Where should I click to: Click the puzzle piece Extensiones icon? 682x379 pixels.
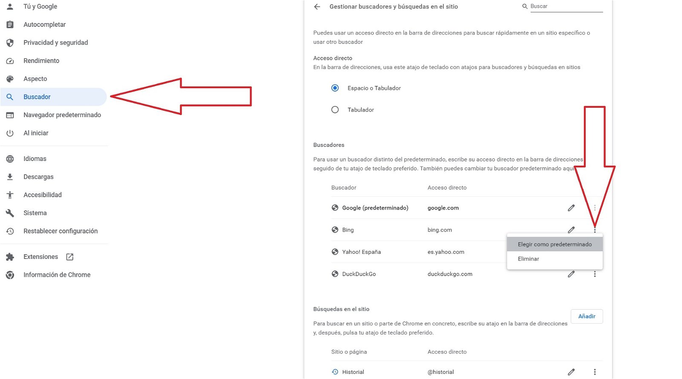coord(10,257)
